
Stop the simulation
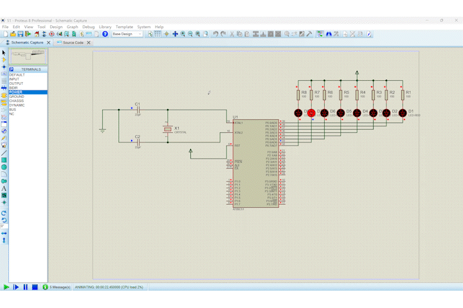[35, 287]
